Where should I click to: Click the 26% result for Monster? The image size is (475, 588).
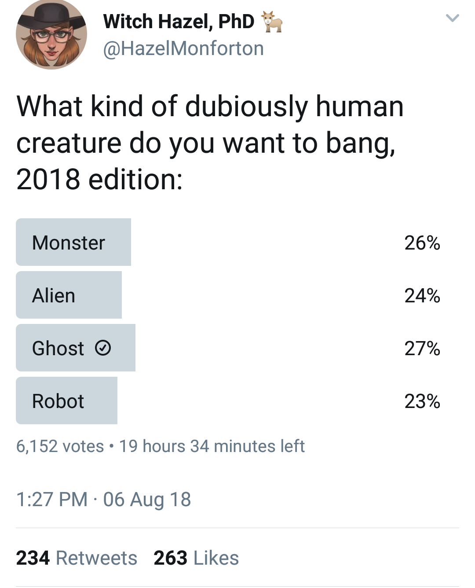pos(422,243)
